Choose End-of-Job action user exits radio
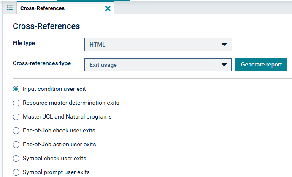 (x=16, y=145)
